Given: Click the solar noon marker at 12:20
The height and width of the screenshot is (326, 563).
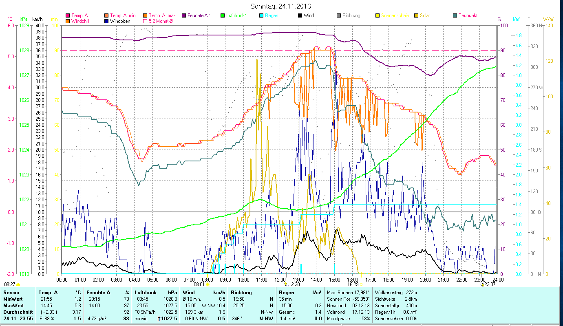Looking at the screenshot, I should click(x=286, y=284).
